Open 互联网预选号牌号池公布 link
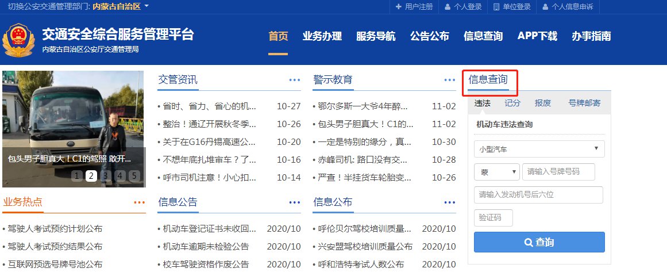The image size is (667, 272). tap(55, 265)
